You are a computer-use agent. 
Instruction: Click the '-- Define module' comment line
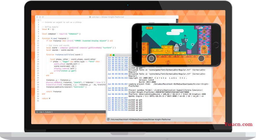50,27
